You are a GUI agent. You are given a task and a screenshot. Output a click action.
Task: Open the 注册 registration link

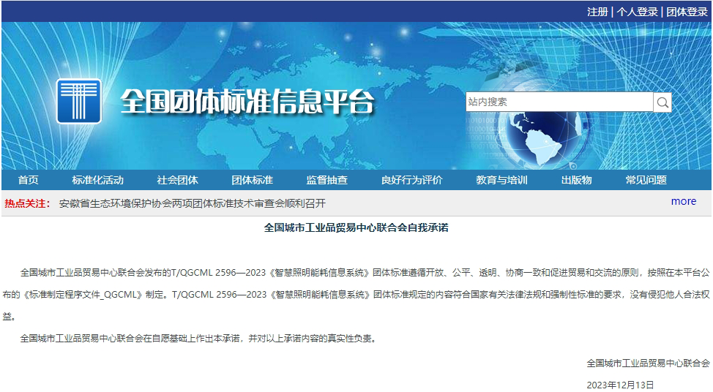click(597, 12)
